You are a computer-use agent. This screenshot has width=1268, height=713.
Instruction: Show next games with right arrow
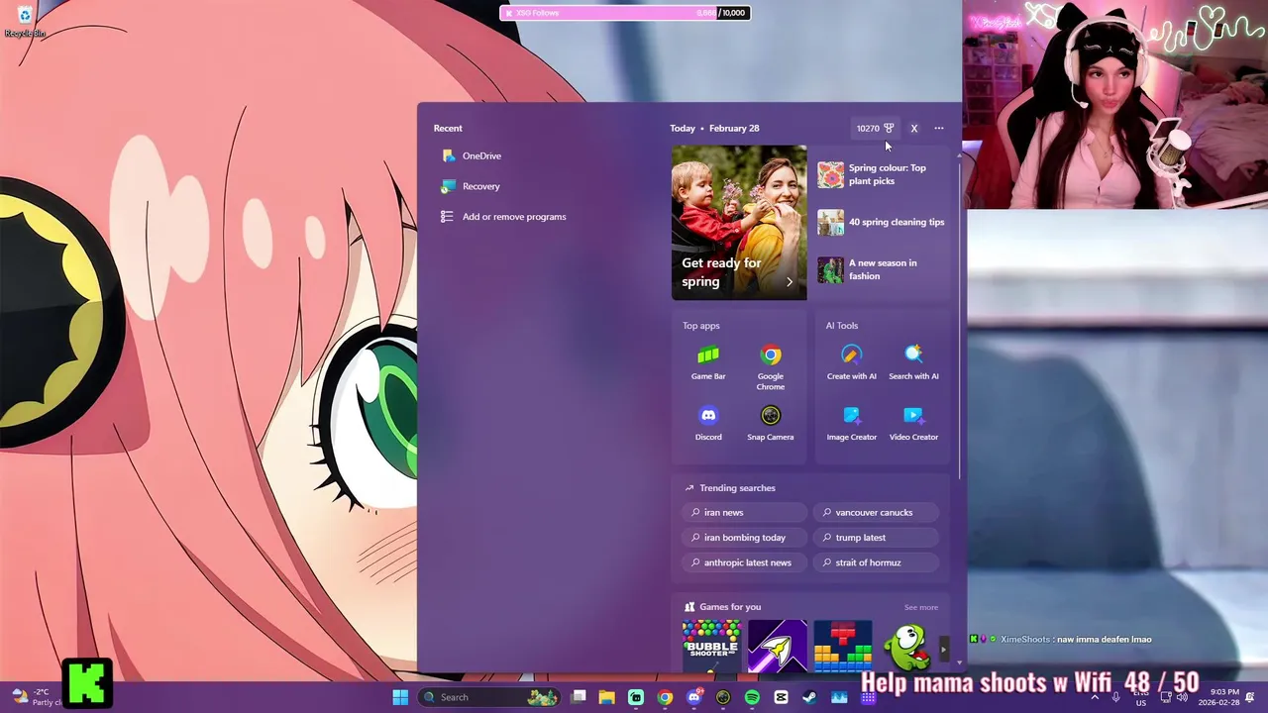point(943,649)
